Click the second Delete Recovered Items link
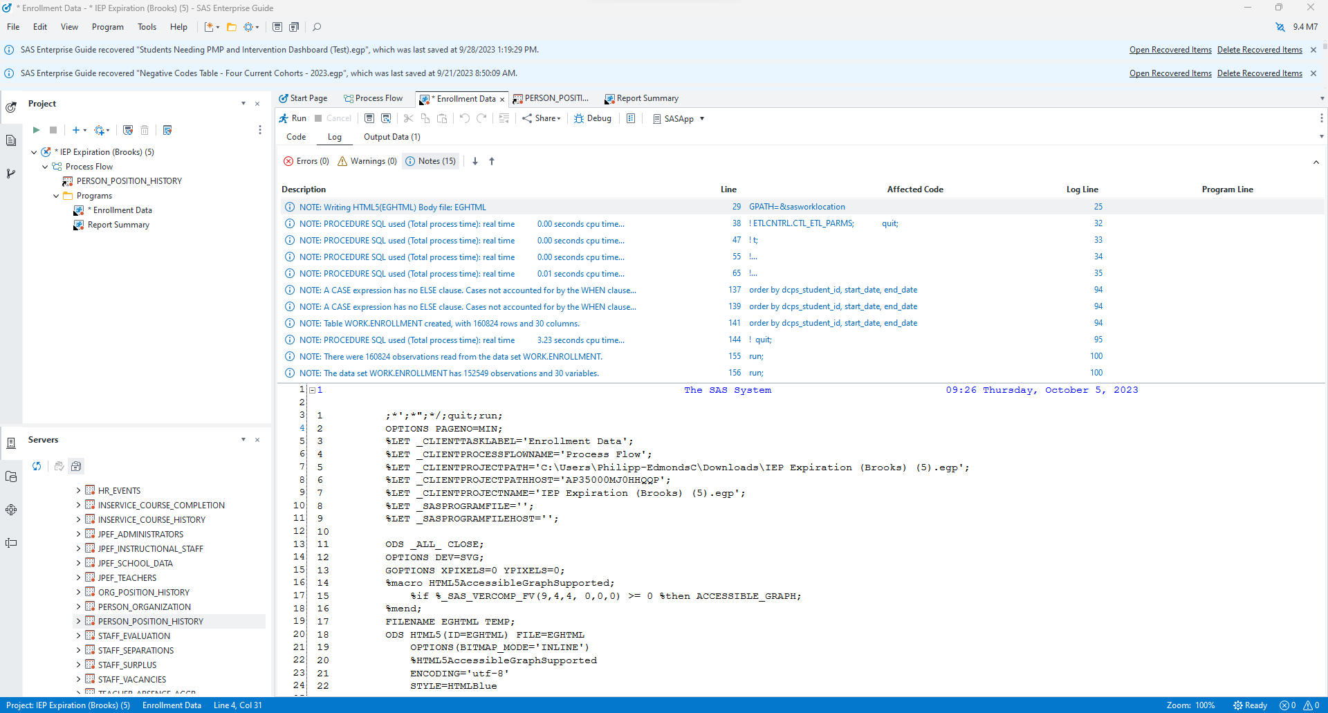 coord(1260,73)
